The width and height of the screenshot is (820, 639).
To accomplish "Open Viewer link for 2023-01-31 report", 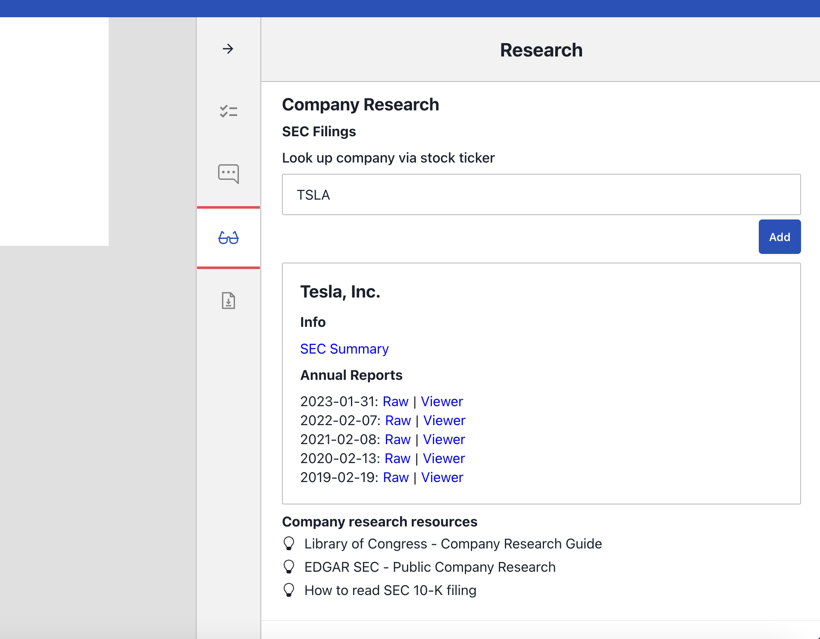I will [x=441, y=401].
